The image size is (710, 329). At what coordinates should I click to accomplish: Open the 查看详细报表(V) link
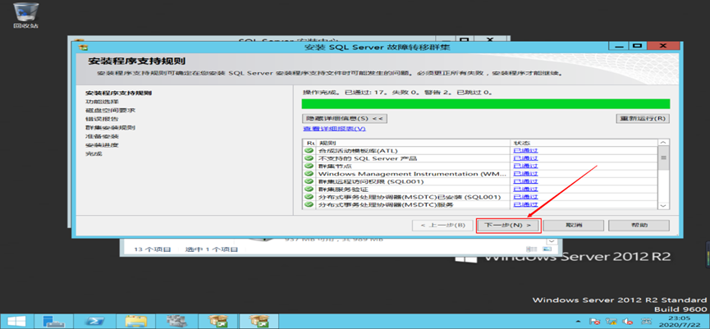click(334, 129)
